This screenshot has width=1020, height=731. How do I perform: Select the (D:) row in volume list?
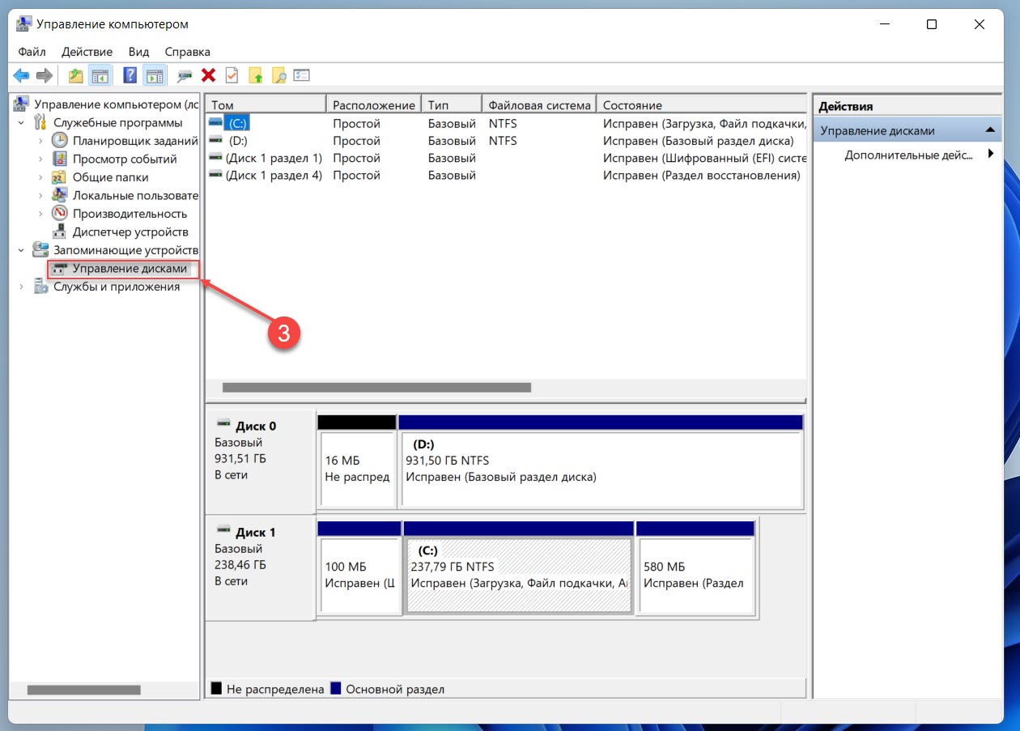point(506,141)
